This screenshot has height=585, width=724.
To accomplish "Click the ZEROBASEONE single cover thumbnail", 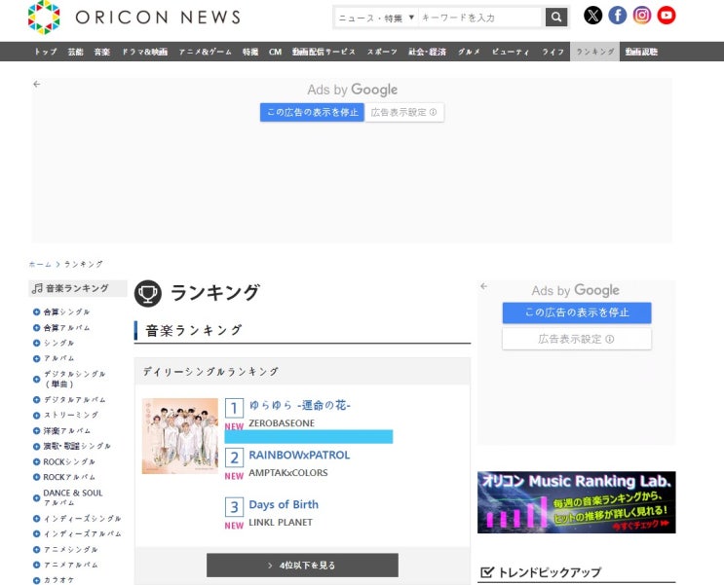I will 180,436.
